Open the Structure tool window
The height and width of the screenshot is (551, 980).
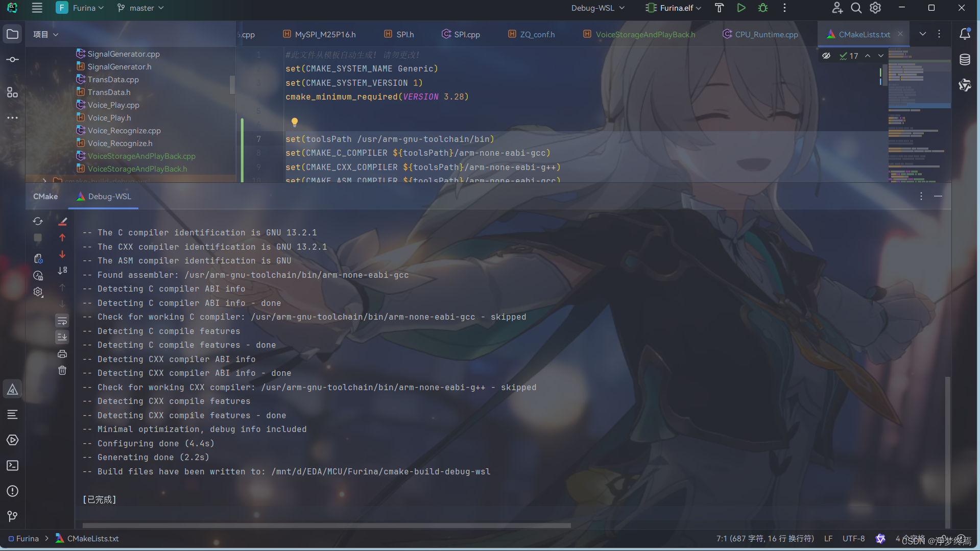12,92
